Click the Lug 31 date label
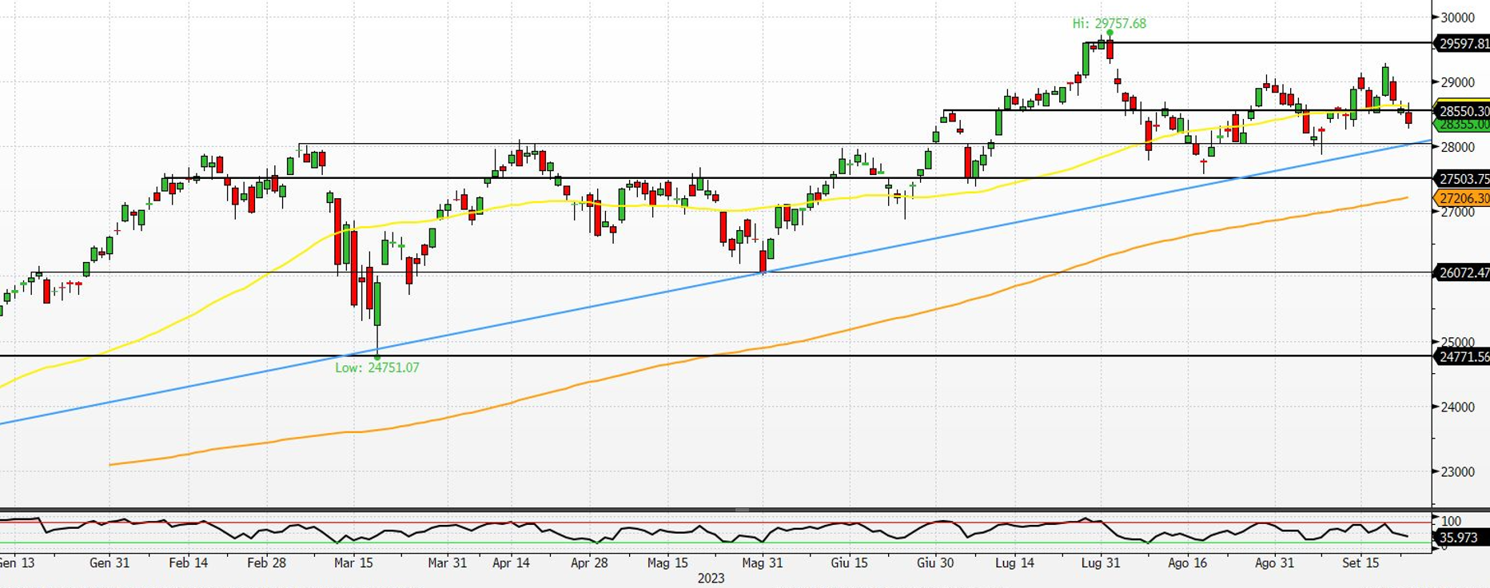Image resolution: width=1490 pixels, height=588 pixels. point(1101,562)
